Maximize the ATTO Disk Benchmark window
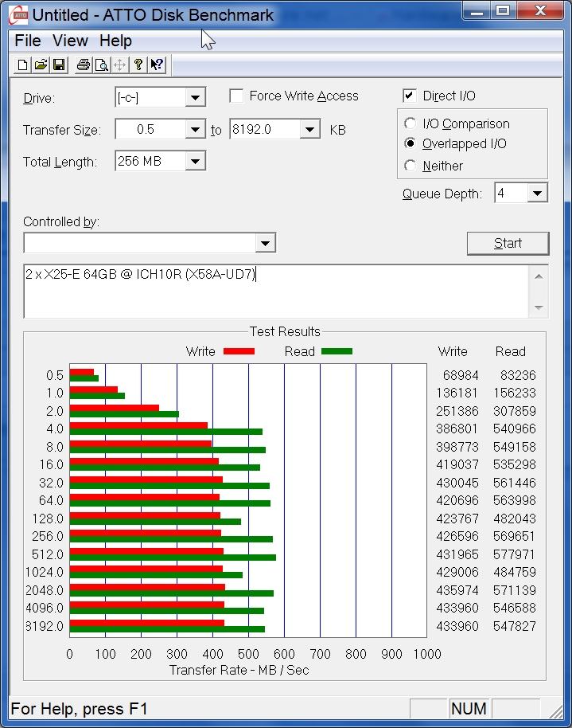Image resolution: width=572 pixels, height=728 pixels. click(x=503, y=10)
